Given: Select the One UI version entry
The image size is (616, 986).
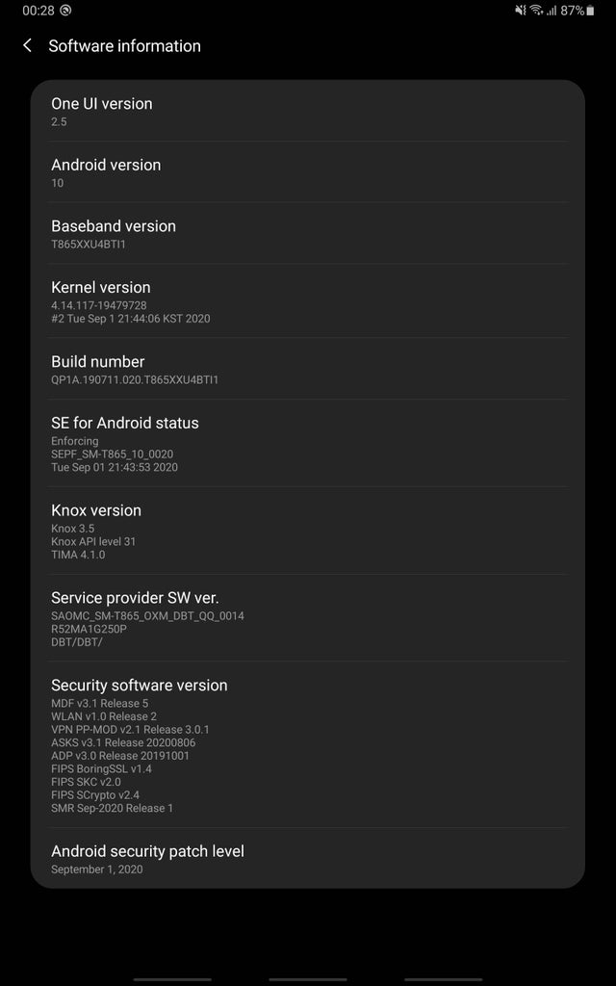Looking at the screenshot, I should pyautogui.click(x=308, y=111).
